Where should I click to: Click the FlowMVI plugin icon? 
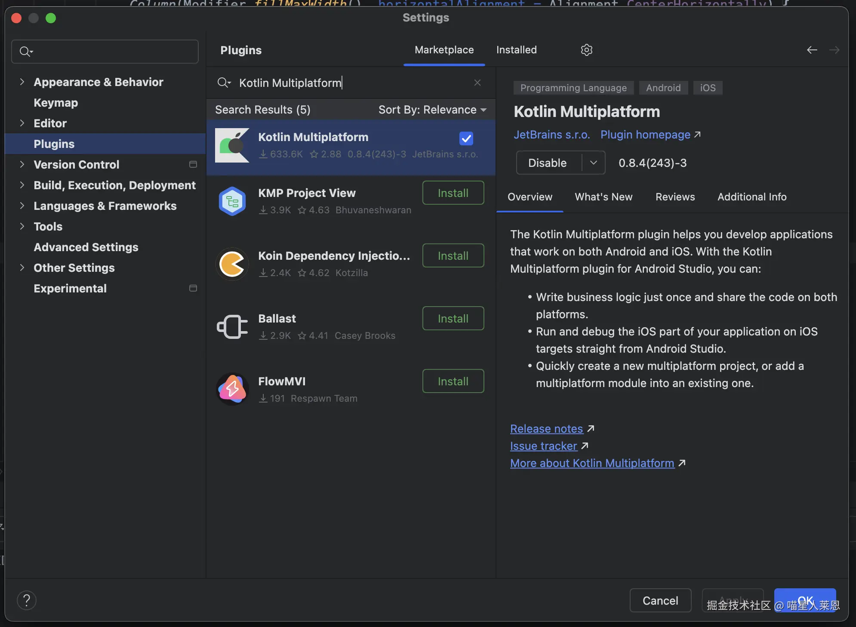[232, 389]
